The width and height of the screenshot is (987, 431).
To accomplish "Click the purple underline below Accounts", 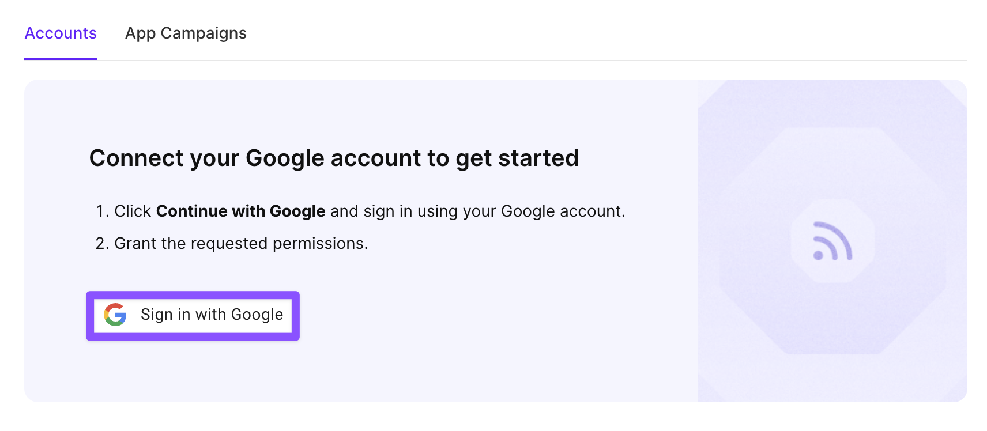I will coord(60,57).
